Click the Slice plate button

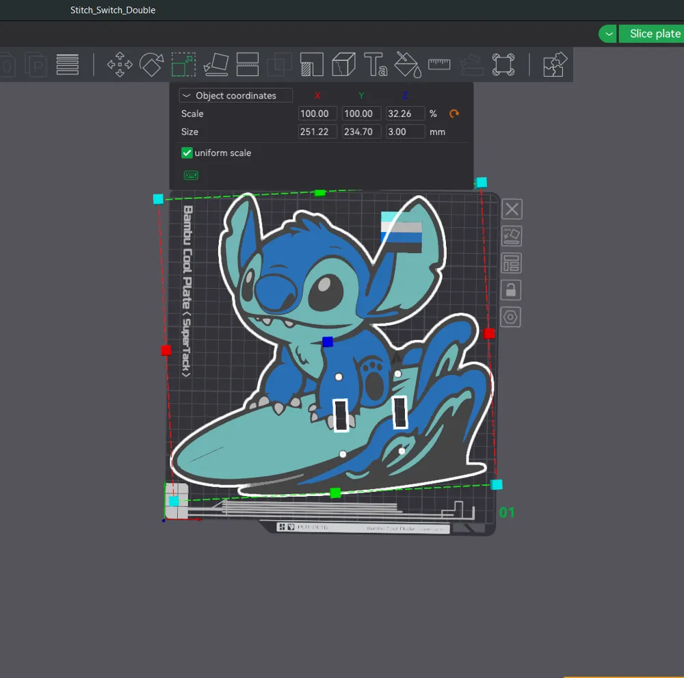pos(653,33)
